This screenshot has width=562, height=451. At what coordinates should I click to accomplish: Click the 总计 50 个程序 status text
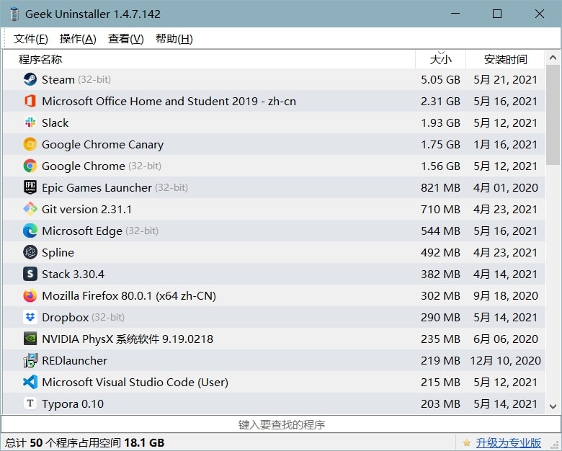pos(84,443)
